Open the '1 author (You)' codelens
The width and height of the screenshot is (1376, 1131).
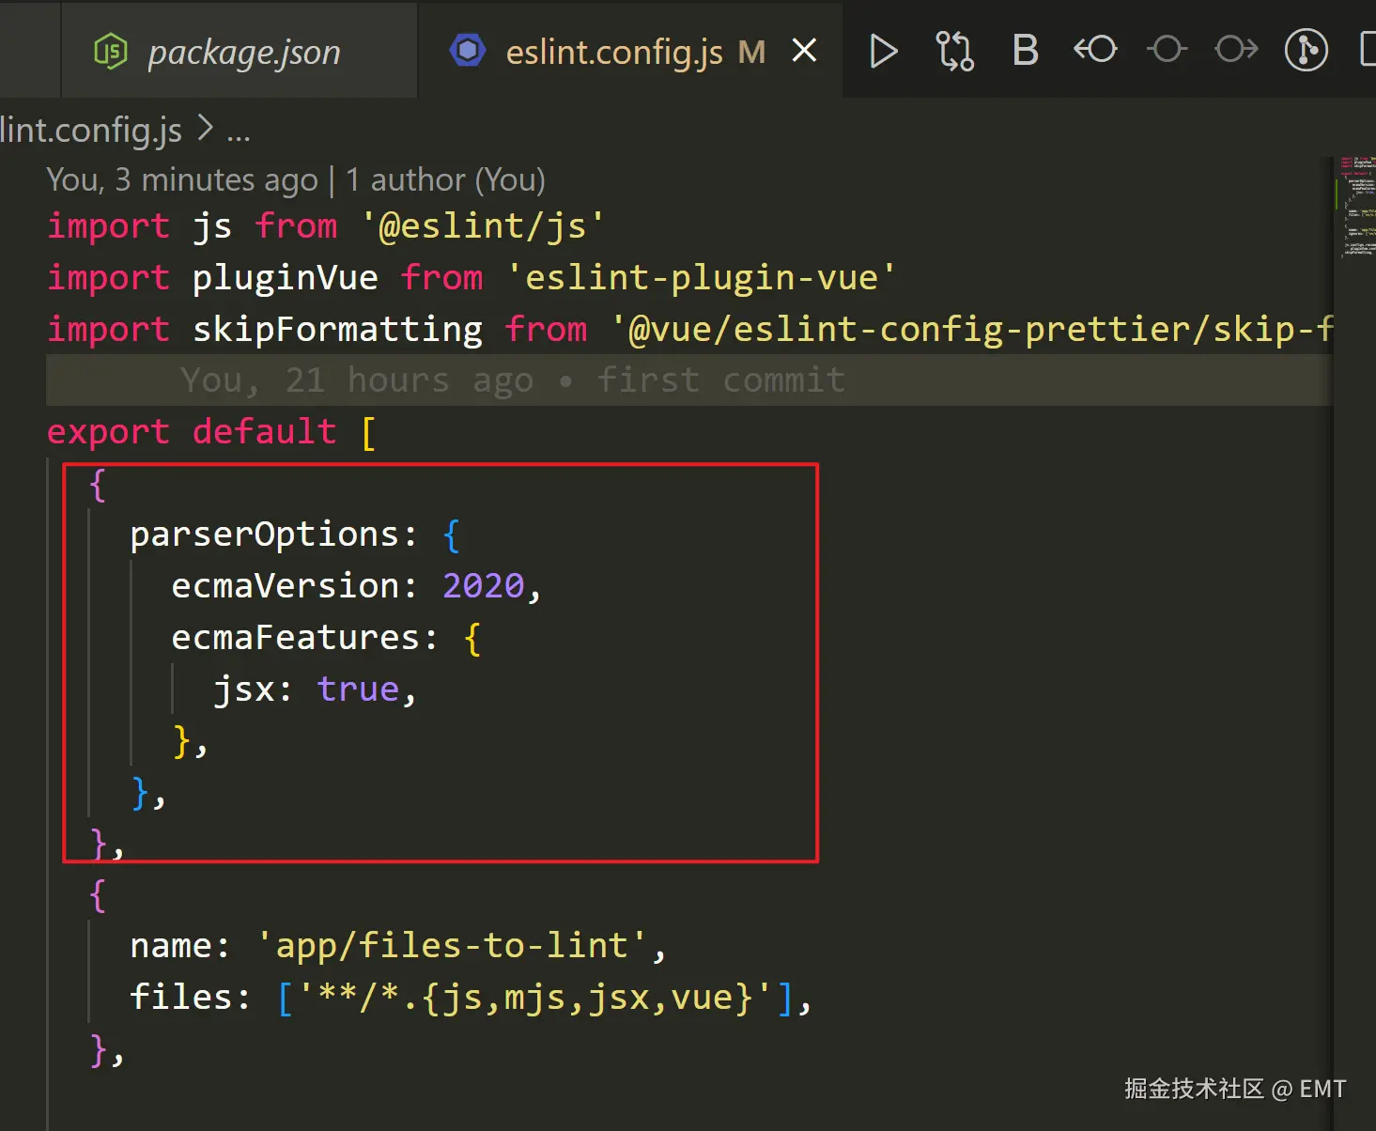point(445,179)
